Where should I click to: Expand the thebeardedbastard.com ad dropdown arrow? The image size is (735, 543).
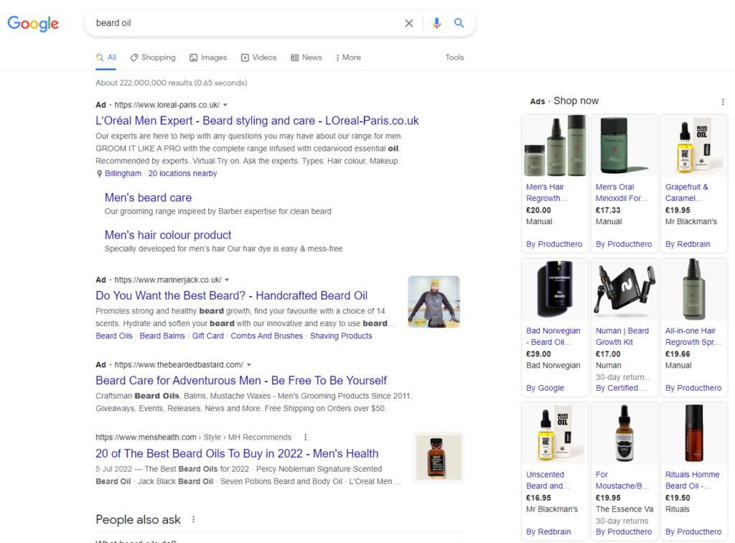coord(249,365)
